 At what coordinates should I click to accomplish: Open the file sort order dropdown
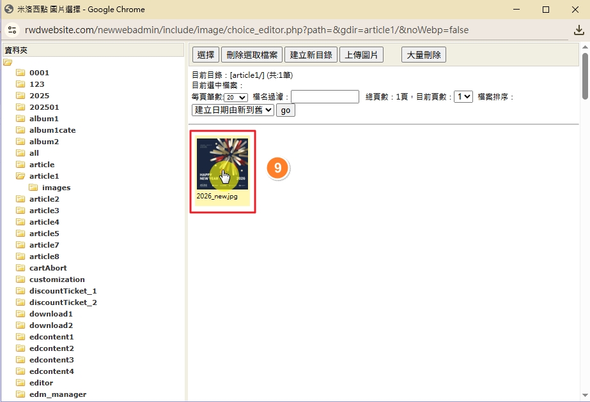tap(233, 110)
